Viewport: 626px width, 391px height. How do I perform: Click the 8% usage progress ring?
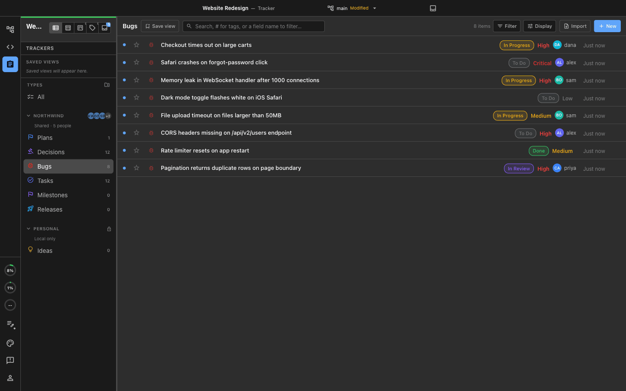pyautogui.click(x=10, y=270)
